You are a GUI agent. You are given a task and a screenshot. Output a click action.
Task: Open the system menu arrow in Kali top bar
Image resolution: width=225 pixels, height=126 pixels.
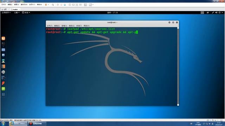click(x=222, y=13)
